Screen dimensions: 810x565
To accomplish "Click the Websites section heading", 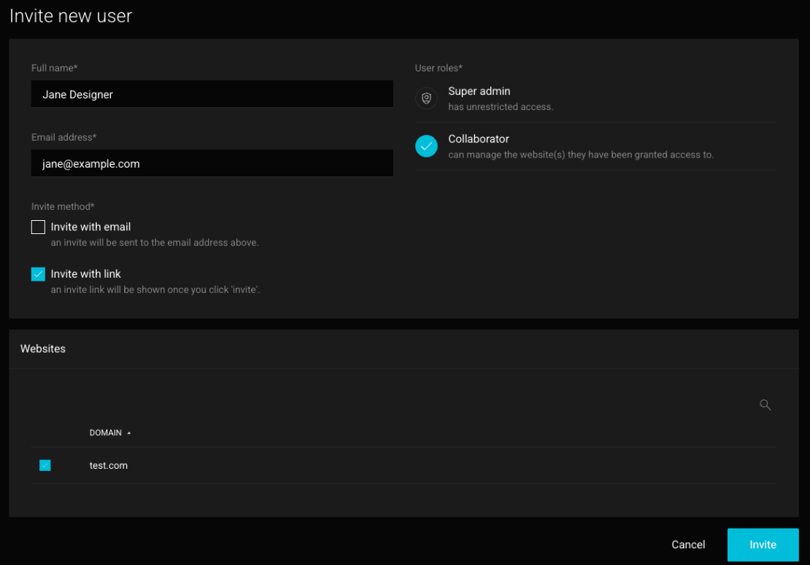I will 43,348.
